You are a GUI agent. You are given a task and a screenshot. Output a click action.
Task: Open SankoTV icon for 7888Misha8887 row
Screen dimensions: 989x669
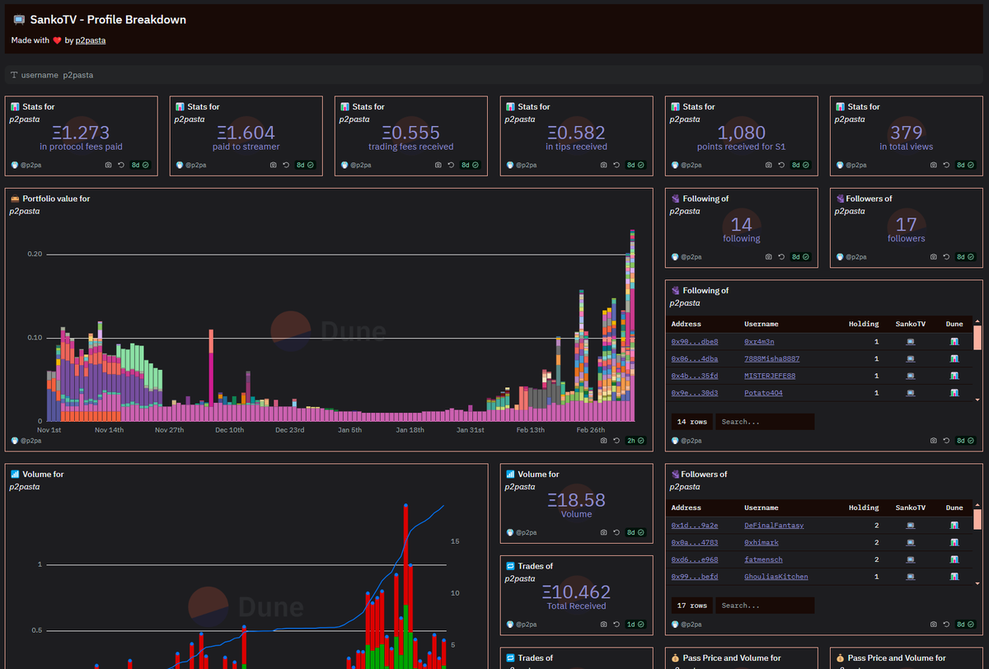(x=911, y=358)
